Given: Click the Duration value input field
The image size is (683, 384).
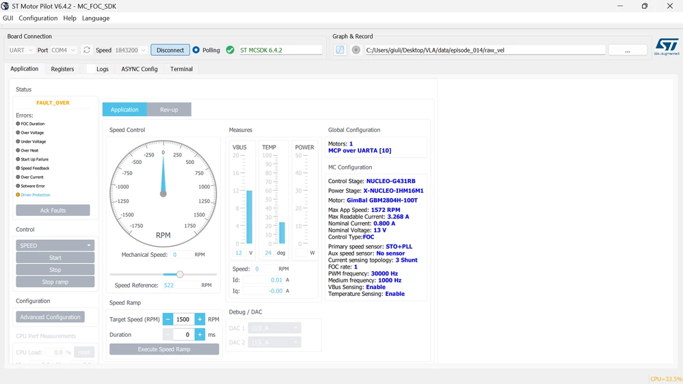Looking at the screenshot, I should point(183,334).
